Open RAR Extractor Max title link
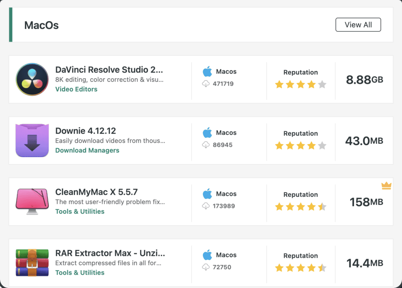 coord(110,253)
